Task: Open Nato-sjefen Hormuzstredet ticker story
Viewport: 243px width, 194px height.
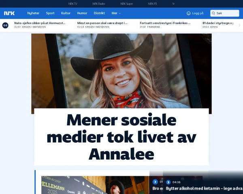Action: click(40, 23)
